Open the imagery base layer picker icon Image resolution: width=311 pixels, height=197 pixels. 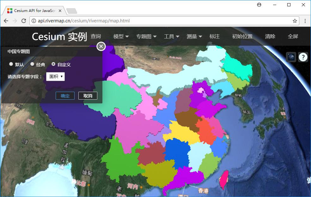[x=291, y=57]
